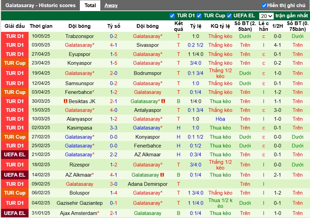The height and width of the screenshot is (218, 310).
Task: Click red card icon beside Galatasaray on 30/03/25
Action: [x=163, y=101]
